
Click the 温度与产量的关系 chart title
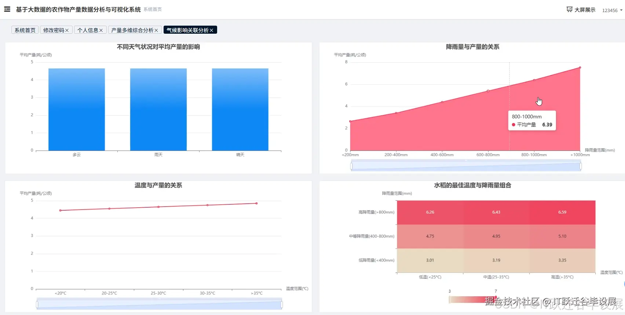coord(158,185)
